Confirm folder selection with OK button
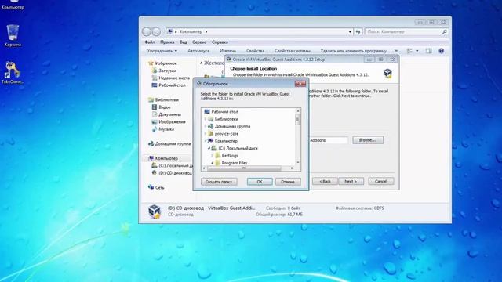The image size is (502, 282). (260, 182)
